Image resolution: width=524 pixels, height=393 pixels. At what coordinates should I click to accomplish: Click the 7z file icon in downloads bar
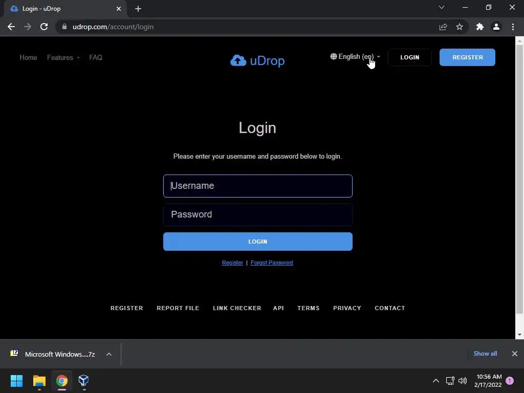pos(14,354)
